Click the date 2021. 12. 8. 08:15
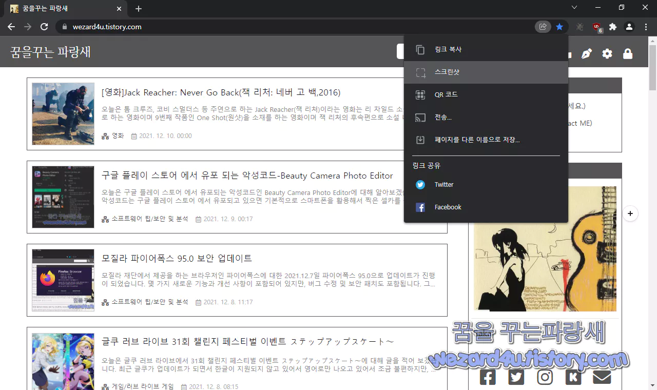Viewport: 657px width, 390px height. coord(214,386)
